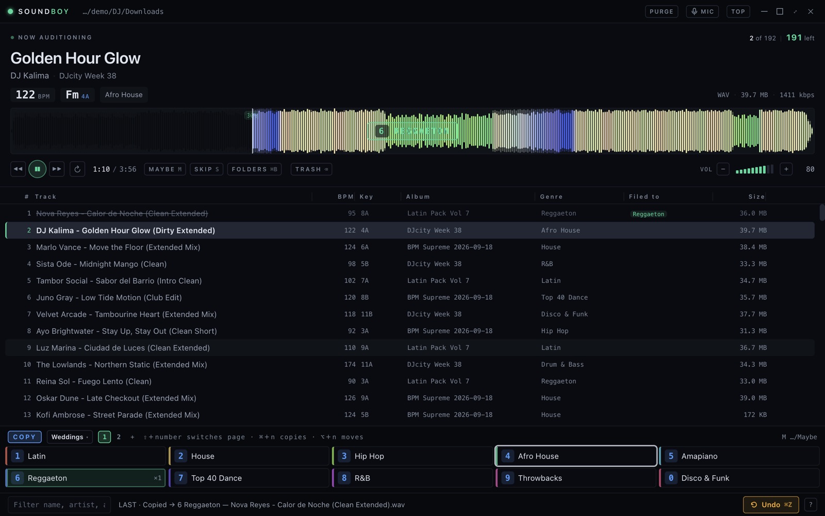Focus the filter name, artist input field
This screenshot has width=825, height=516.
(x=59, y=505)
